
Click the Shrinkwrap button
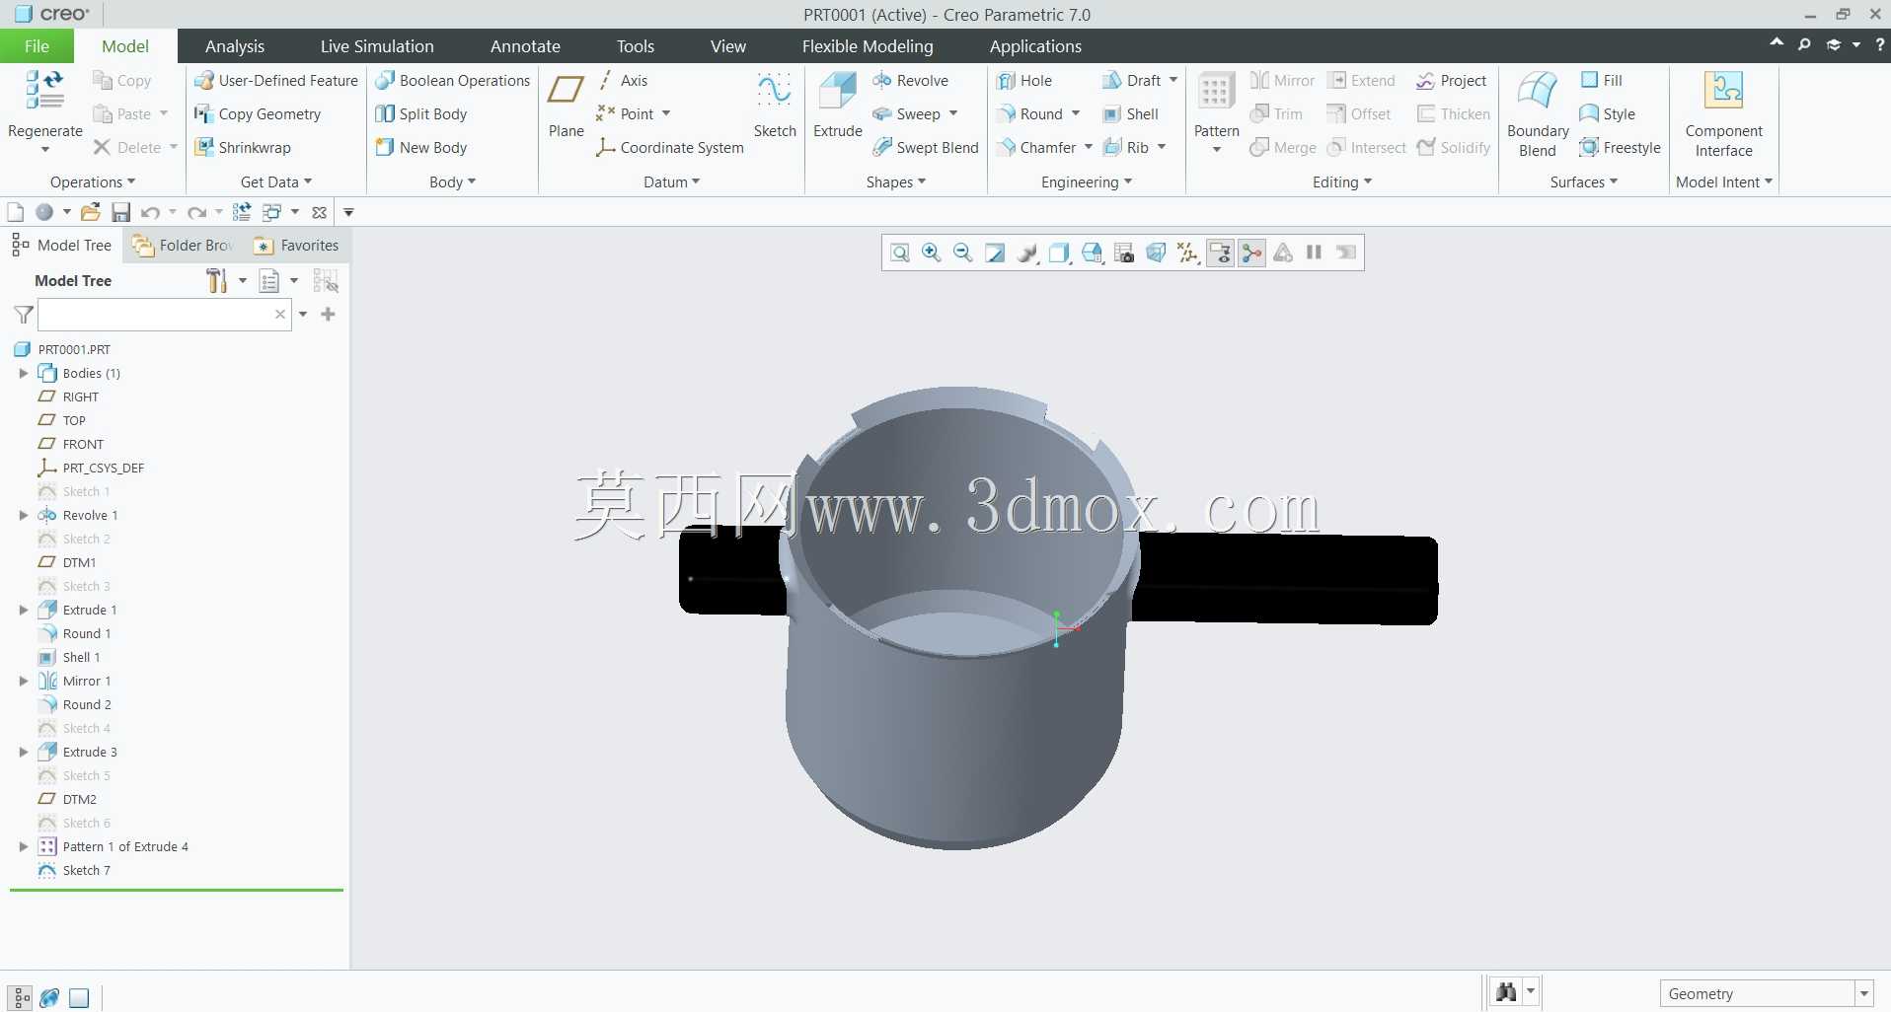[243, 148]
